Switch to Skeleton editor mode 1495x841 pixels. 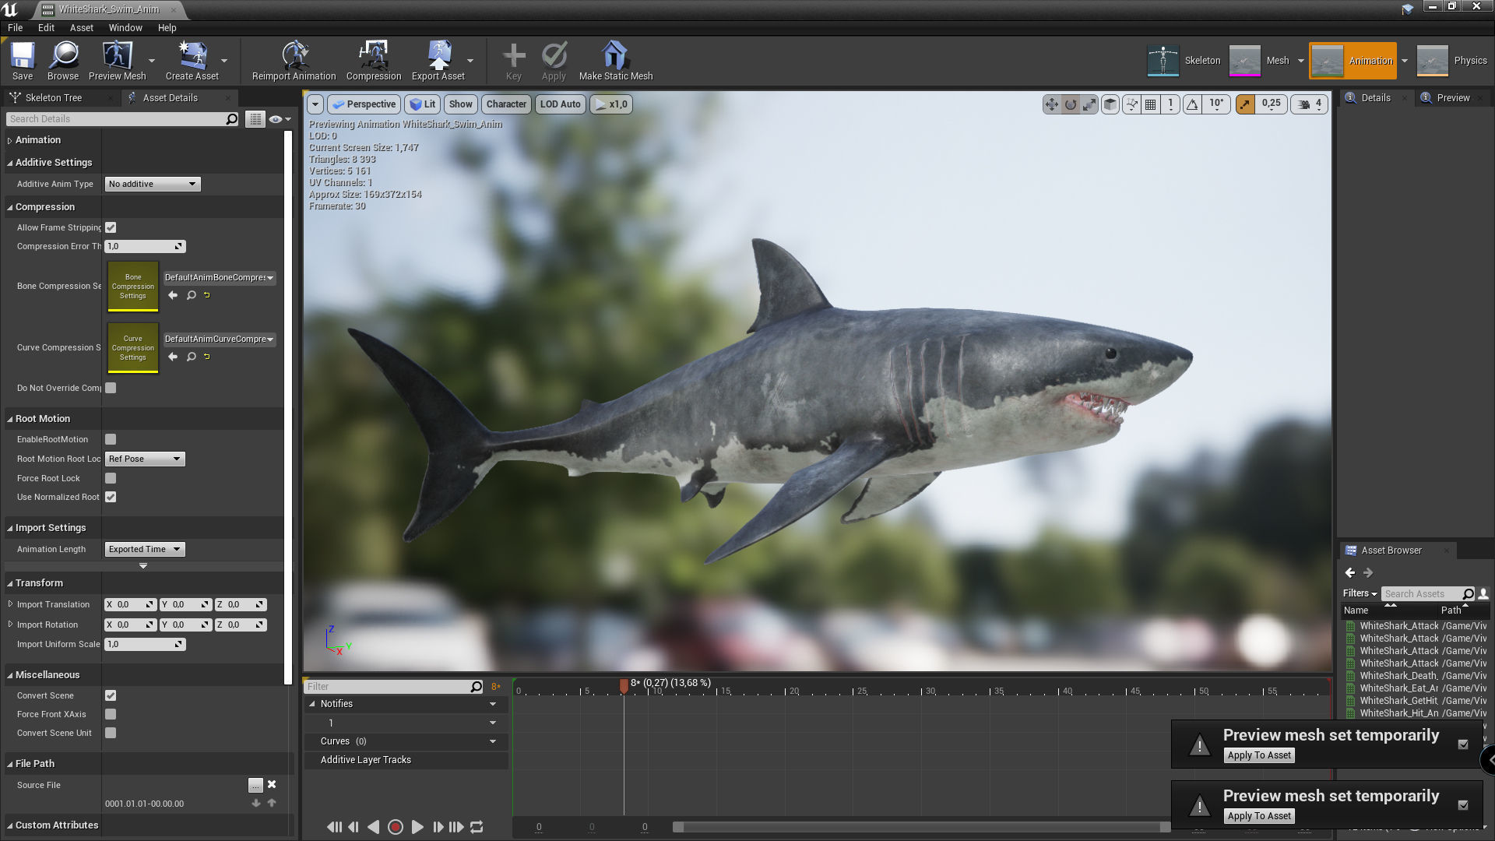coord(1184,61)
